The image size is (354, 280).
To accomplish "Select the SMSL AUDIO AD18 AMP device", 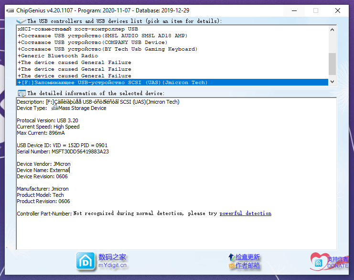I will pos(172,36).
